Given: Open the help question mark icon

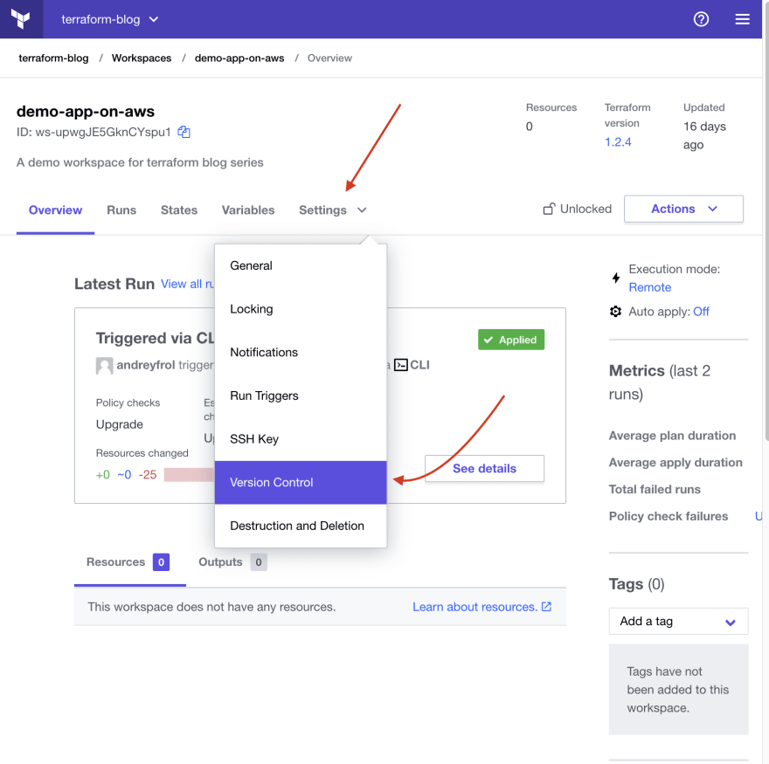Looking at the screenshot, I should coord(701,19).
